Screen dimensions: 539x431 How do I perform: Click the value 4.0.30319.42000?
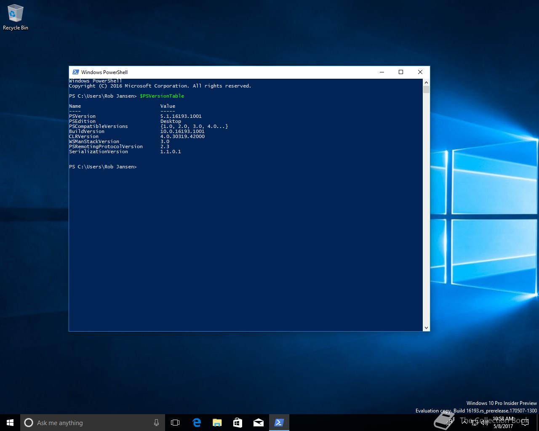click(x=182, y=136)
